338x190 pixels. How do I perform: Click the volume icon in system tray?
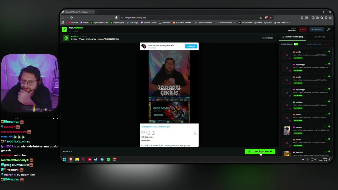click(x=316, y=159)
